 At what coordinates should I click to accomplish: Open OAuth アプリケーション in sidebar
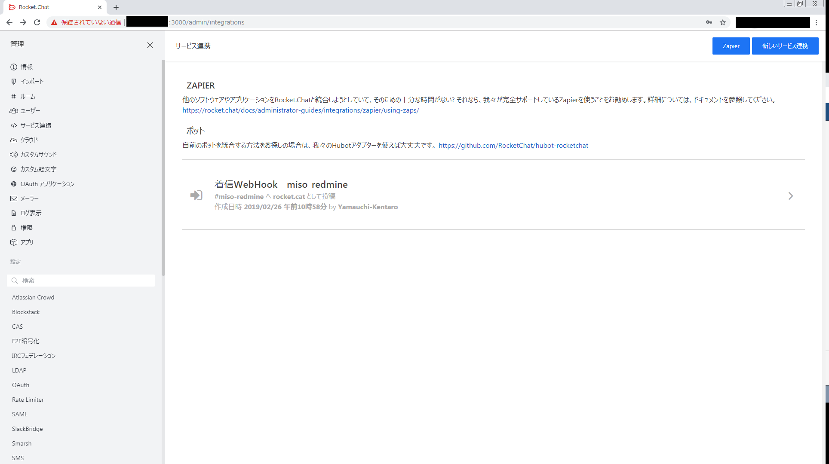[x=47, y=184]
